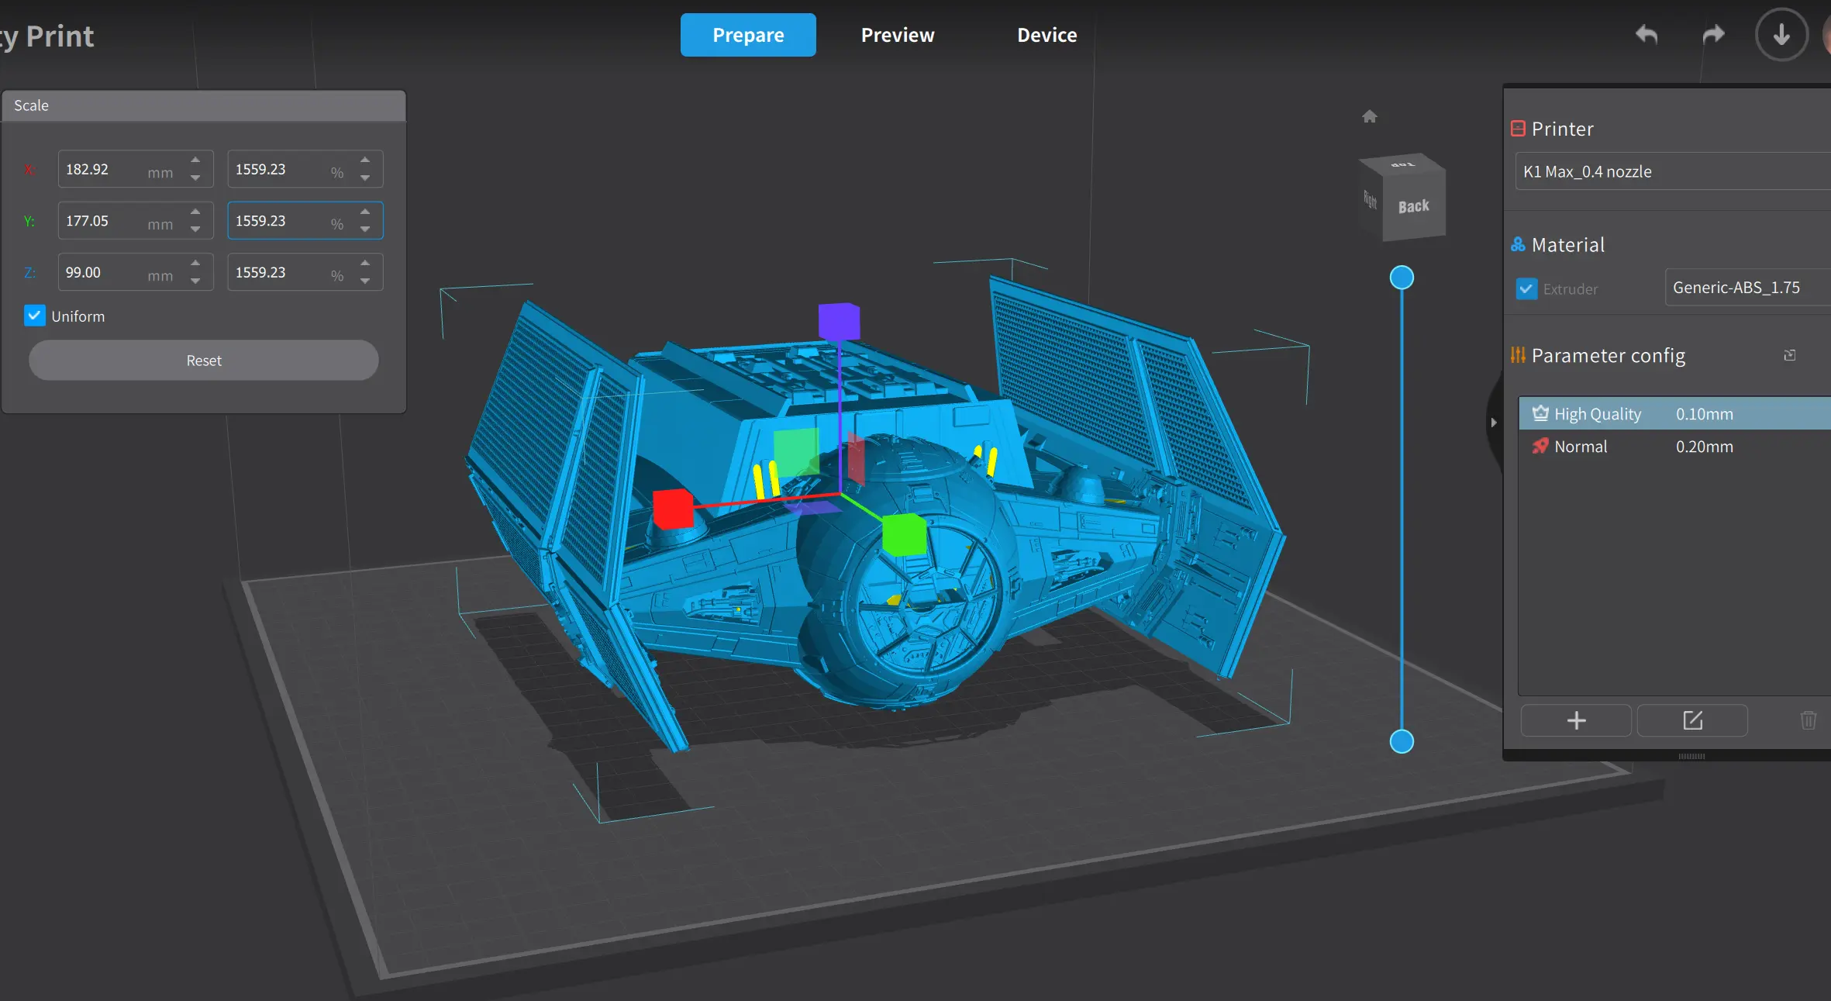Click the red X-axis scale handle

[x=673, y=509]
